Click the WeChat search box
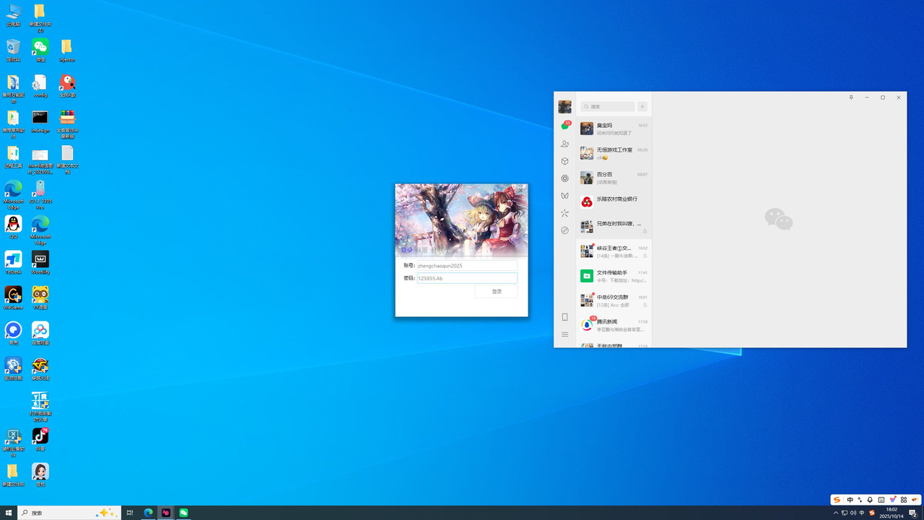Screen dimensions: 924x520 (609, 106)
